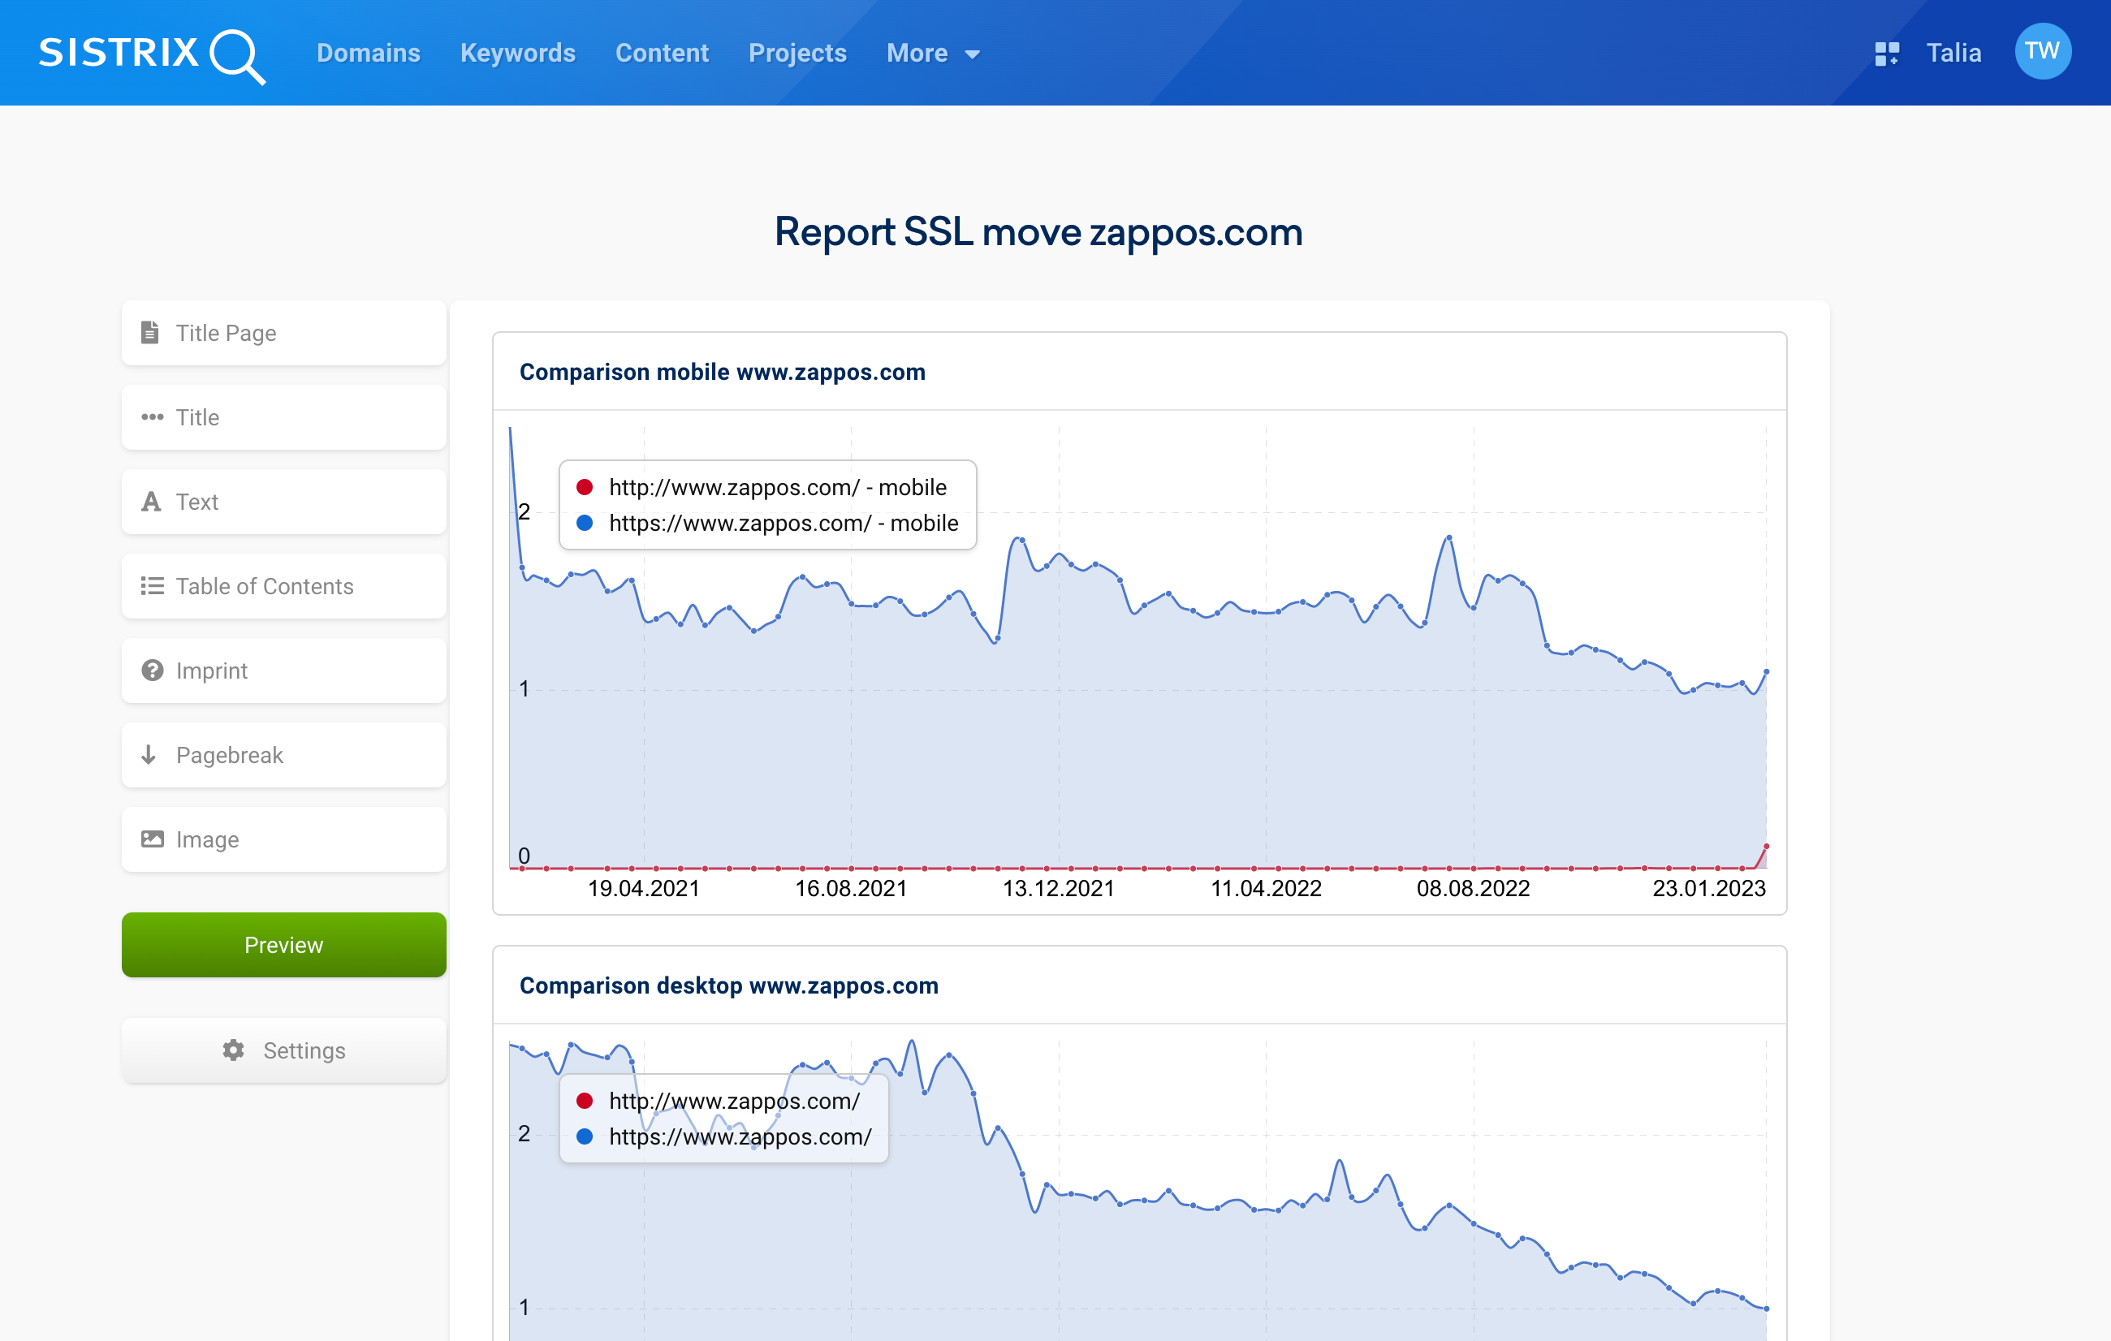Add an Imprint element

[284, 670]
